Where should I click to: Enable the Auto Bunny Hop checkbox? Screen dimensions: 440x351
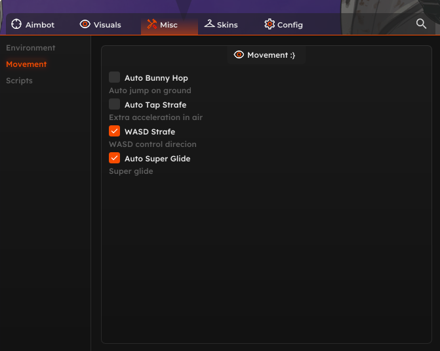point(115,77)
